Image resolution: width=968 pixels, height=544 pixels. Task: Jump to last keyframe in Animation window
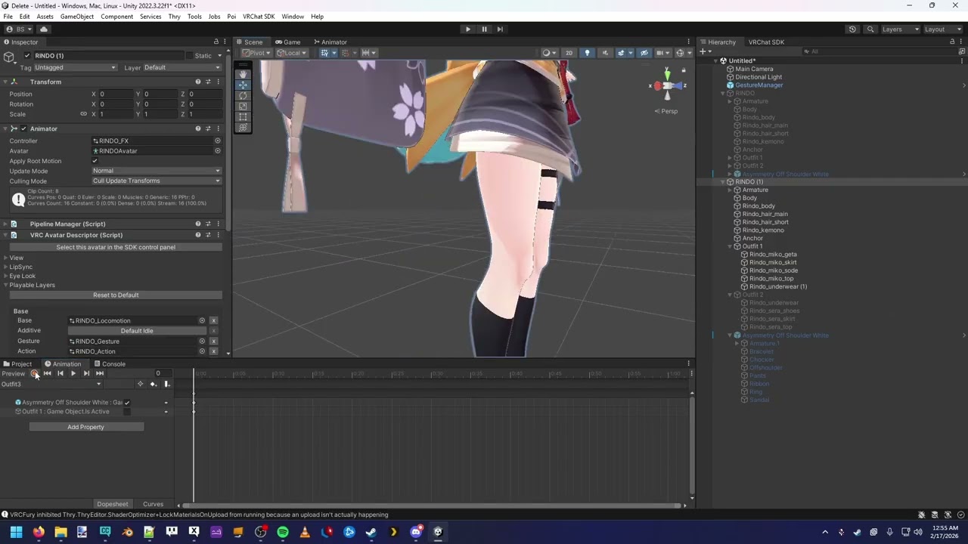pyautogui.click(x=99, y=373)
